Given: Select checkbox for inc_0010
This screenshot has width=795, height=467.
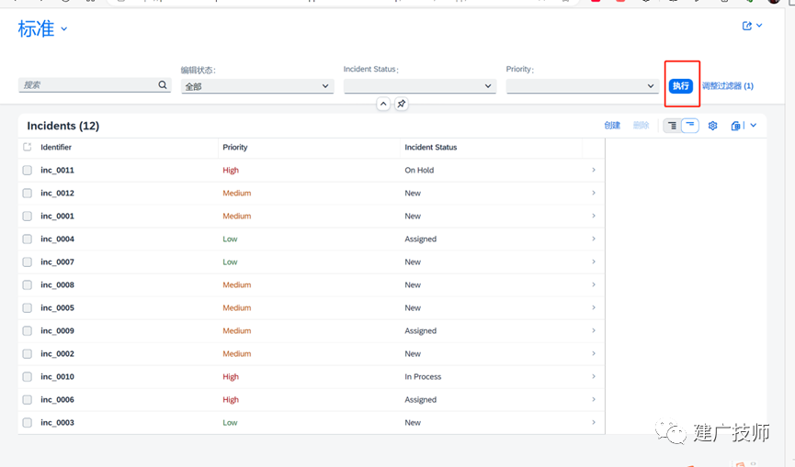Looking at the screenshot, I should coord(28,377).
